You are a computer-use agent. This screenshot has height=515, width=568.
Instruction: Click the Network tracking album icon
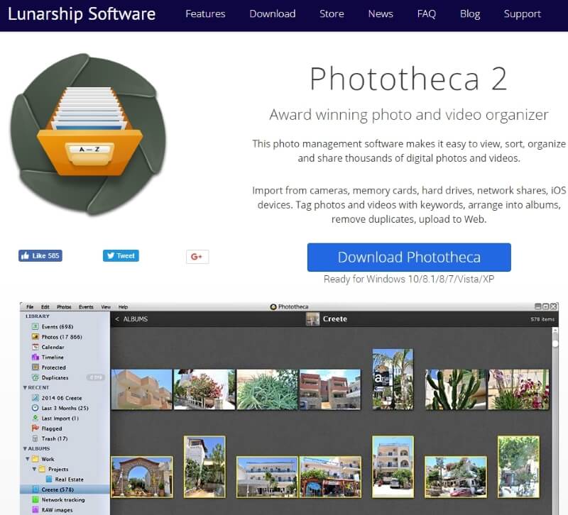click(35, 499)
